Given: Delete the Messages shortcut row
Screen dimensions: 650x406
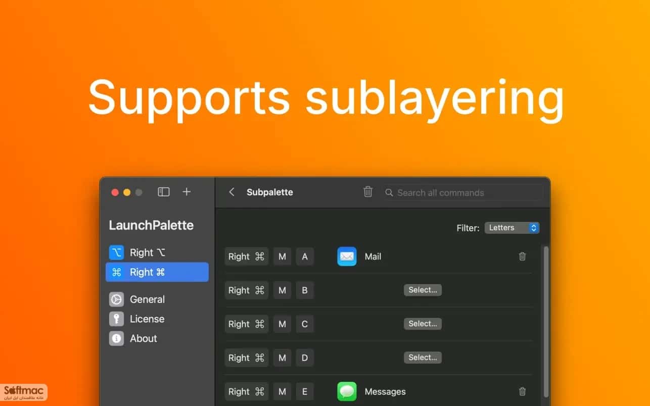Looking at the screenshot, I should tap(522, 391).
